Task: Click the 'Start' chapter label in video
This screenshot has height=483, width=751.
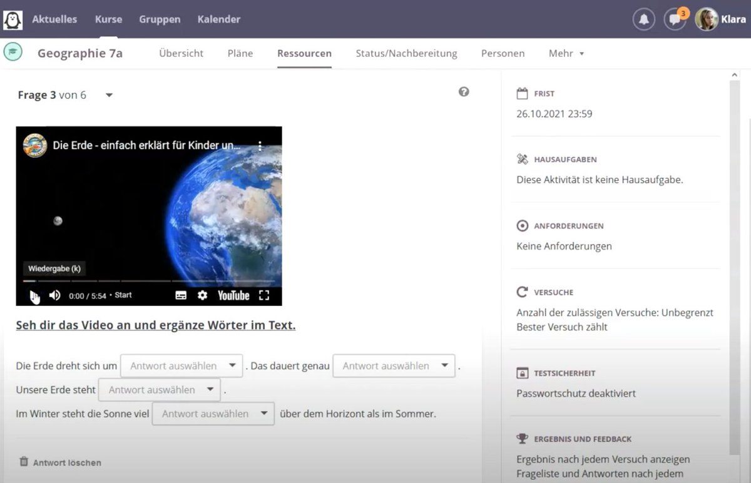Action: click(x=123, y=295)
